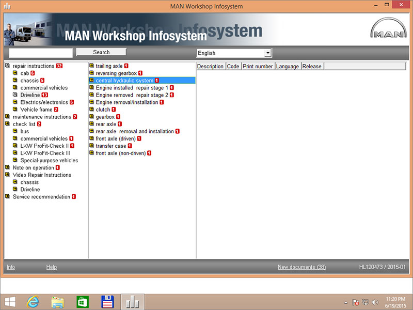
Task: Select commercial vehicles under check list
Action: [x=44, y=138]
